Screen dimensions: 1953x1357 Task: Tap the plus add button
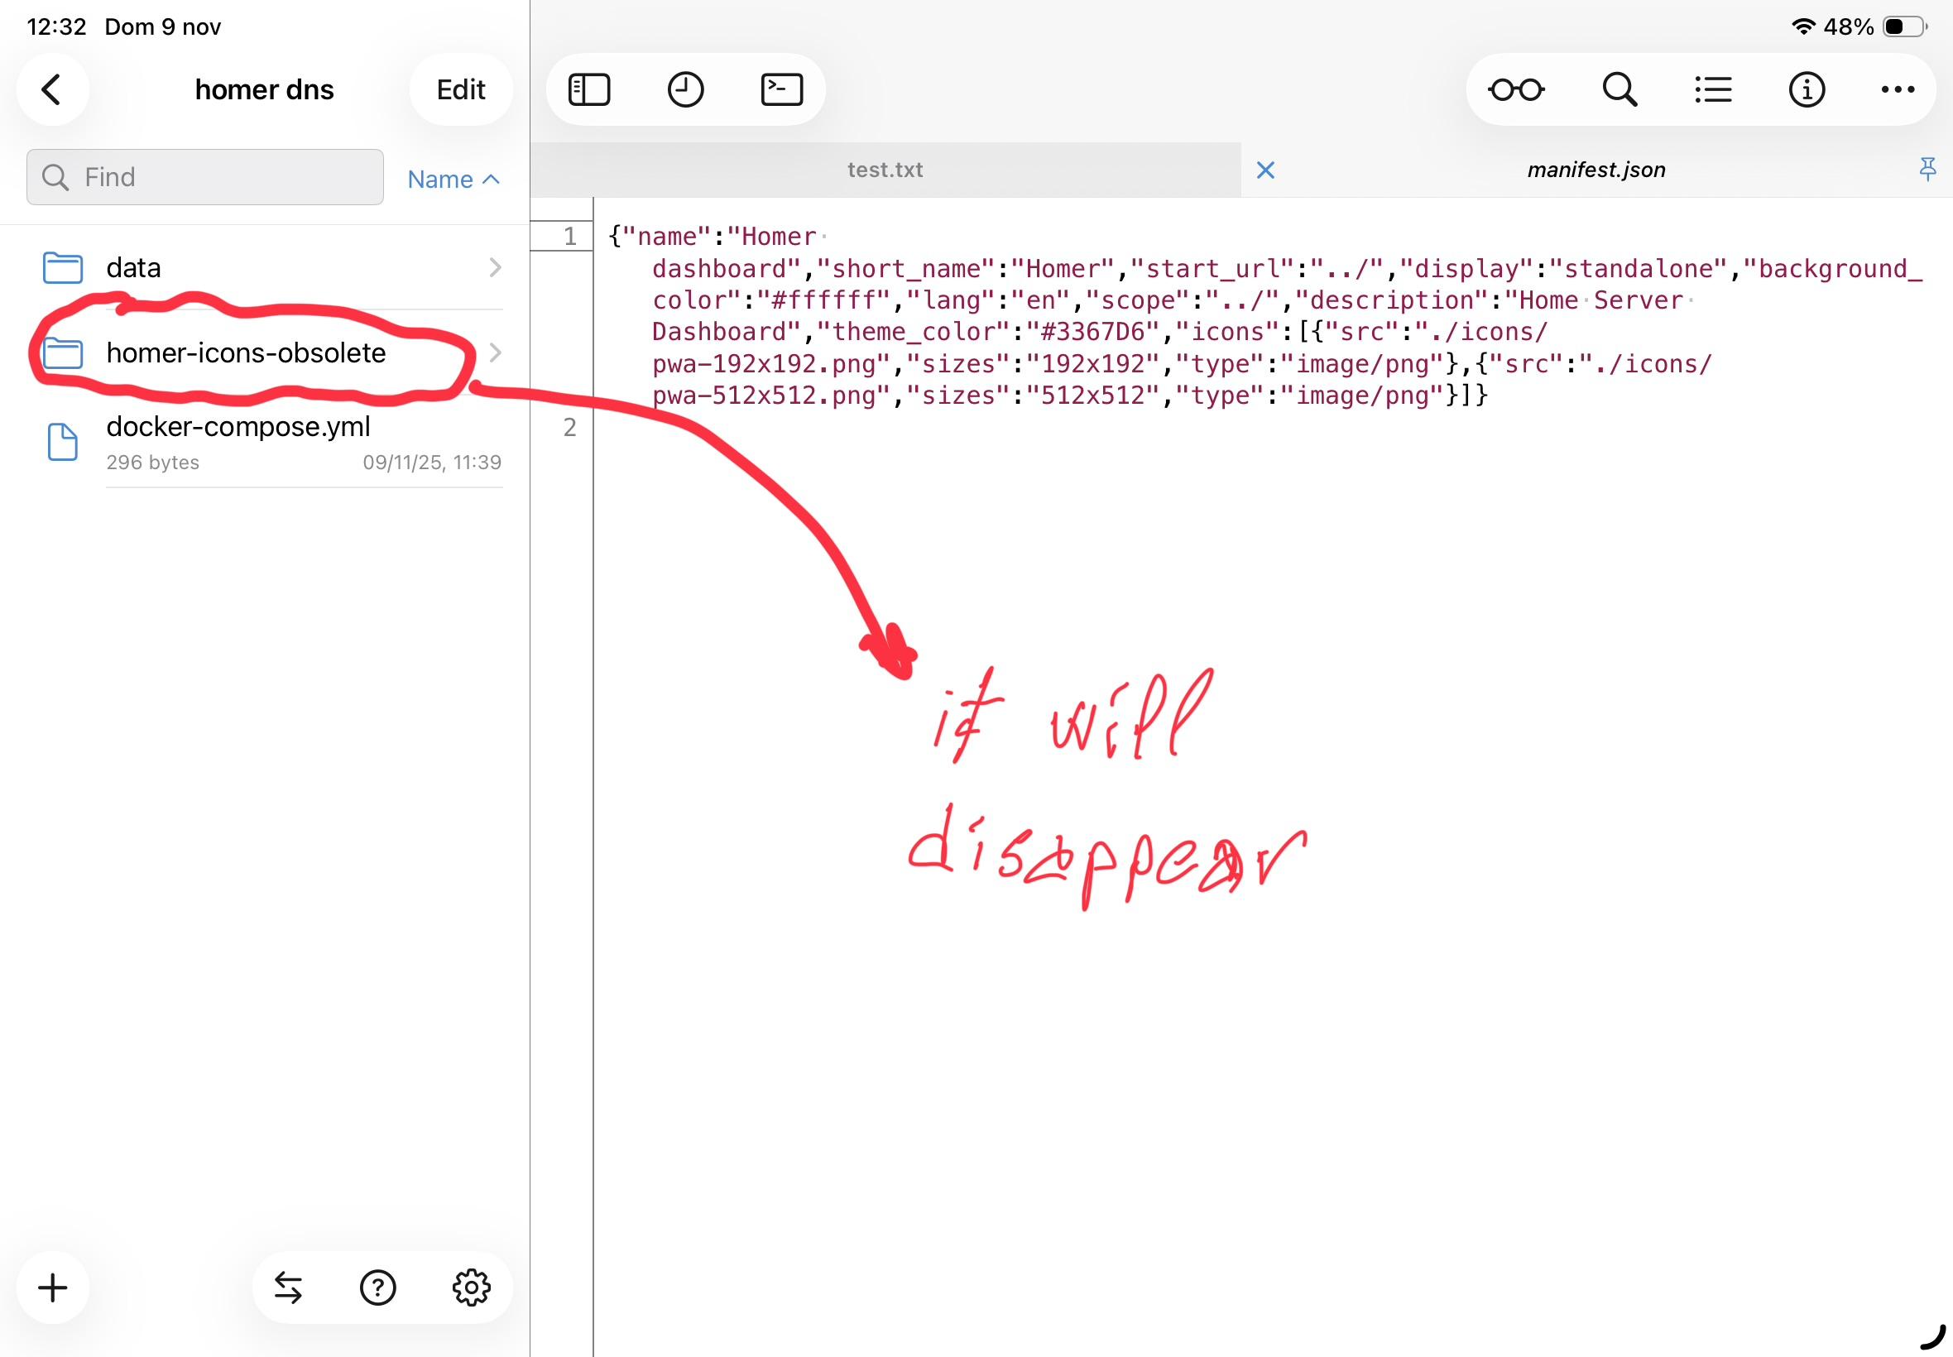click(x=53, y=1287)
